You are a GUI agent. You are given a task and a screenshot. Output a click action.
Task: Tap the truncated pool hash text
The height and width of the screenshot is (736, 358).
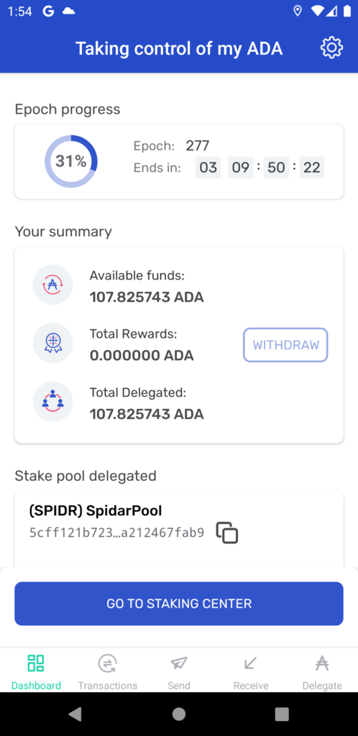click(x=117, y=533)
